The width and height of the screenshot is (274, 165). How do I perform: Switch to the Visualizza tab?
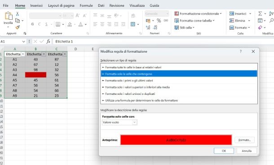pyautogui.click(x=137, y=5)
